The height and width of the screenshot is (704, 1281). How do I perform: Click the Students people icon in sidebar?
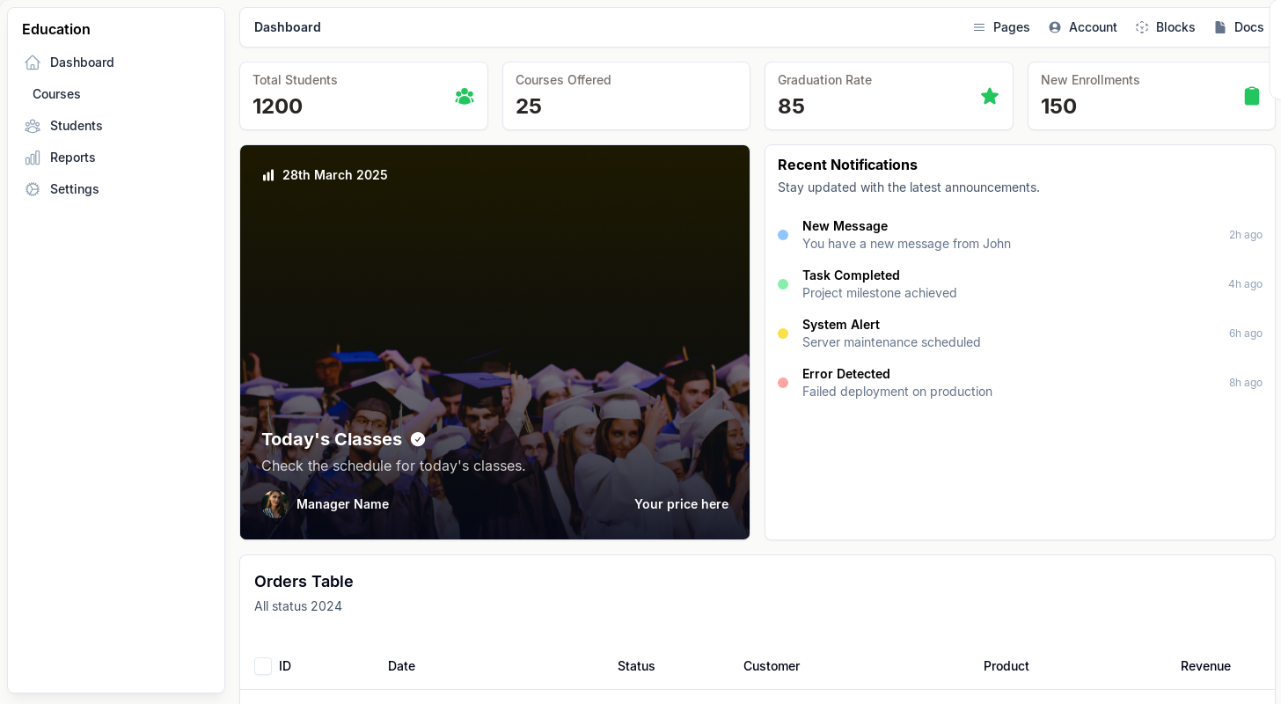33,126
